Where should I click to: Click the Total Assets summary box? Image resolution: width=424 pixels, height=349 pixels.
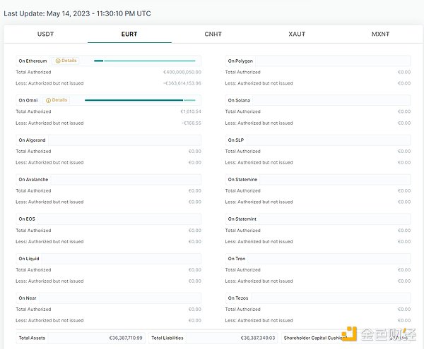coord(80,338)
